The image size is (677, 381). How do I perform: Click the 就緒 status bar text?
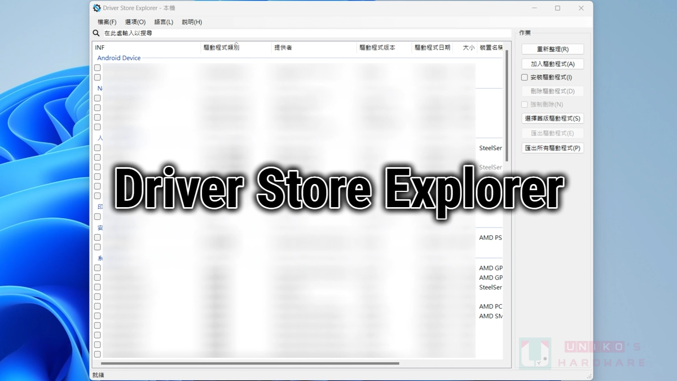point(98,375)
